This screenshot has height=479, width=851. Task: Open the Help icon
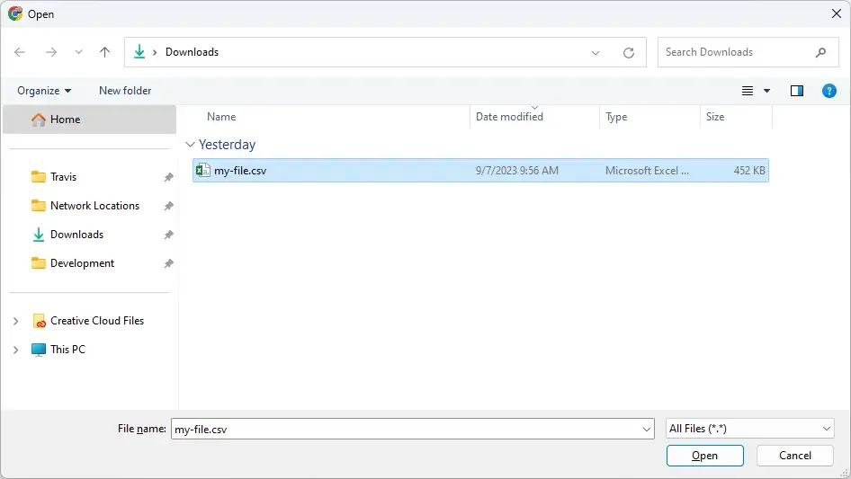coord(829,91)
